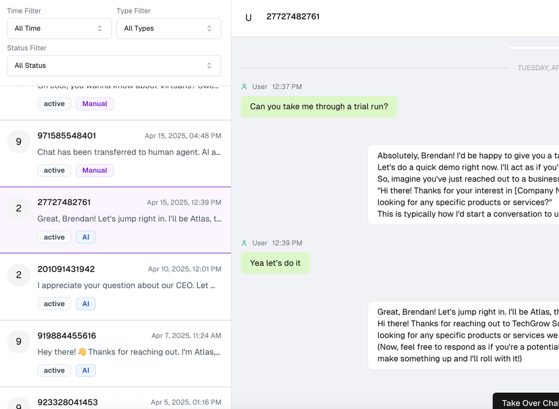Open the All Types filter dropdown

pyautogui.click(x=169, y=28)
